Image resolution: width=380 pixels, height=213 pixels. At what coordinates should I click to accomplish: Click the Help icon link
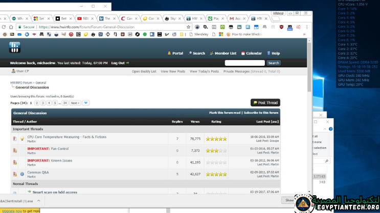pyautogui.click(x=275, y=53)
